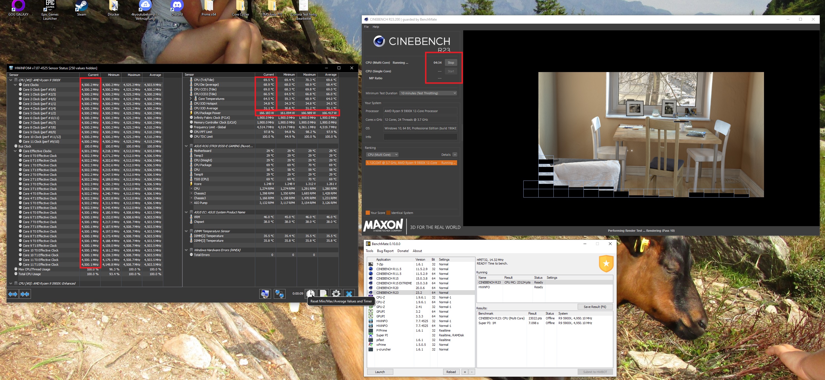Click HWiNFO expand-columns arrows icon
This screenshot has width=825, height=380.
(x=13, y=294)
